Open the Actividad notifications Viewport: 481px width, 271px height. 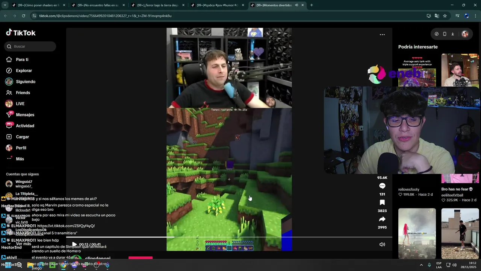click(x=25, y=126)
